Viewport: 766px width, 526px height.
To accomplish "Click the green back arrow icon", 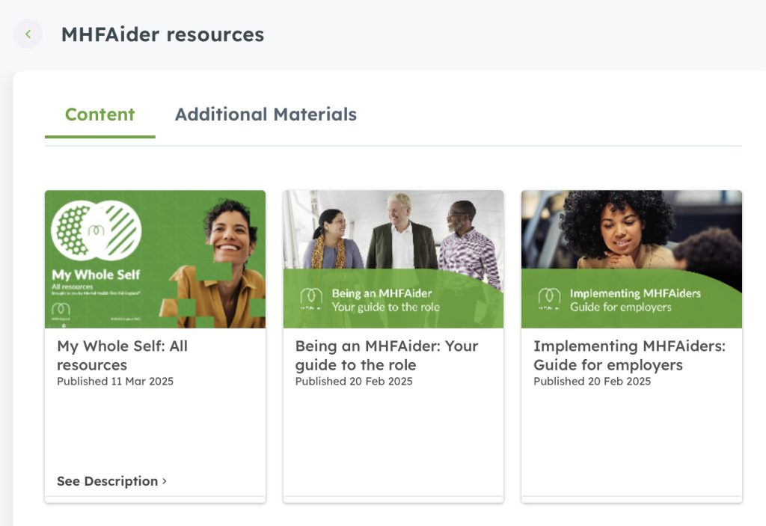I will click(x=28, y=34).
